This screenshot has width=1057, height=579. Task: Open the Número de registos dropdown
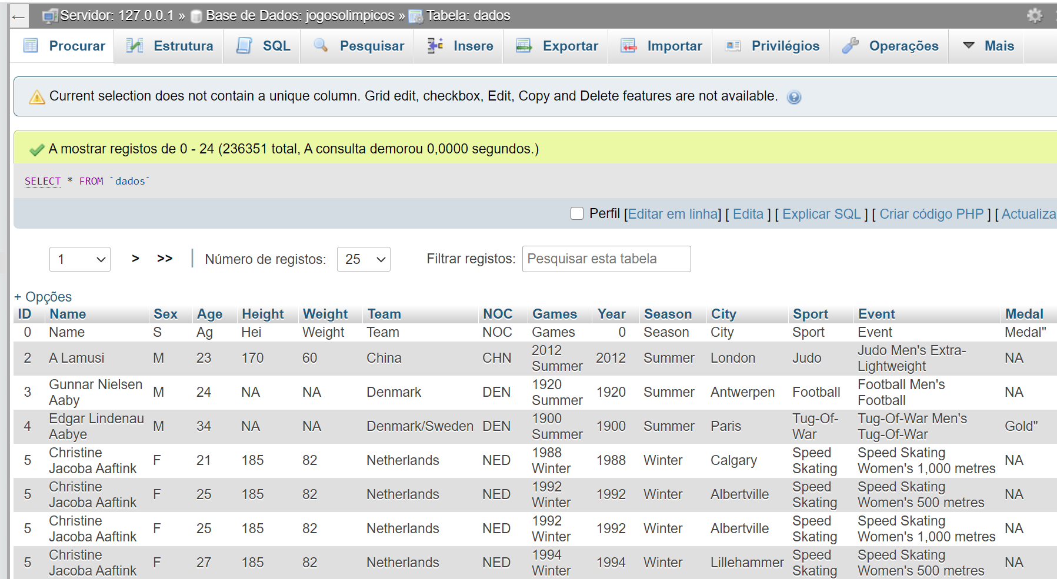click(364, 259)
